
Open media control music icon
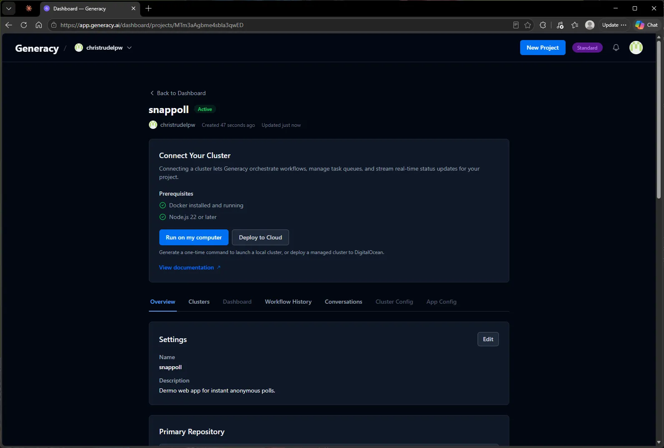pos(560,25)
